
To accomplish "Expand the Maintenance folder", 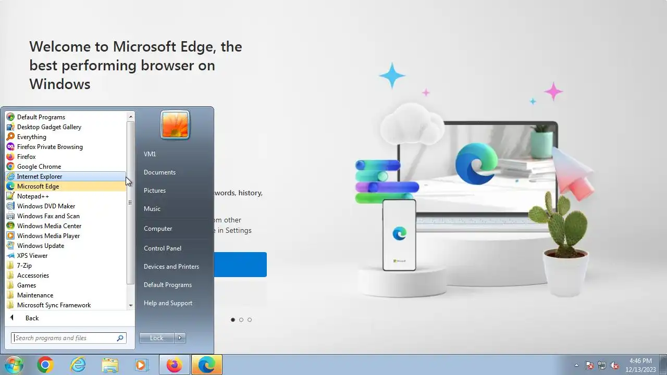I will click(x=66, y=295).
